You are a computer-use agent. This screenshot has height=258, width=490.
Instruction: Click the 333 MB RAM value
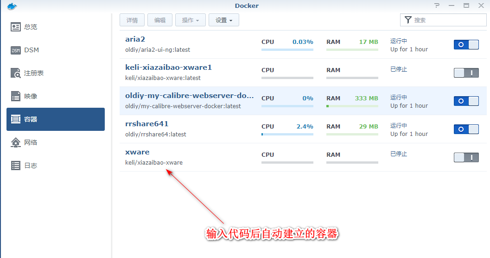click(x=366, y=98)
